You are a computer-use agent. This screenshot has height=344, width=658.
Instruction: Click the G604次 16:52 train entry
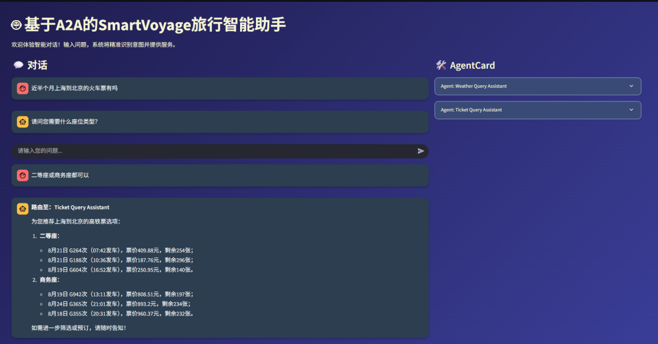tap(121, 270)
